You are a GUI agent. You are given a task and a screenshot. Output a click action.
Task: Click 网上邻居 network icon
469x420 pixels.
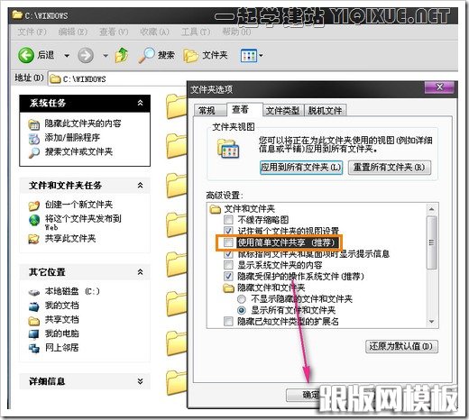(34, 348)
